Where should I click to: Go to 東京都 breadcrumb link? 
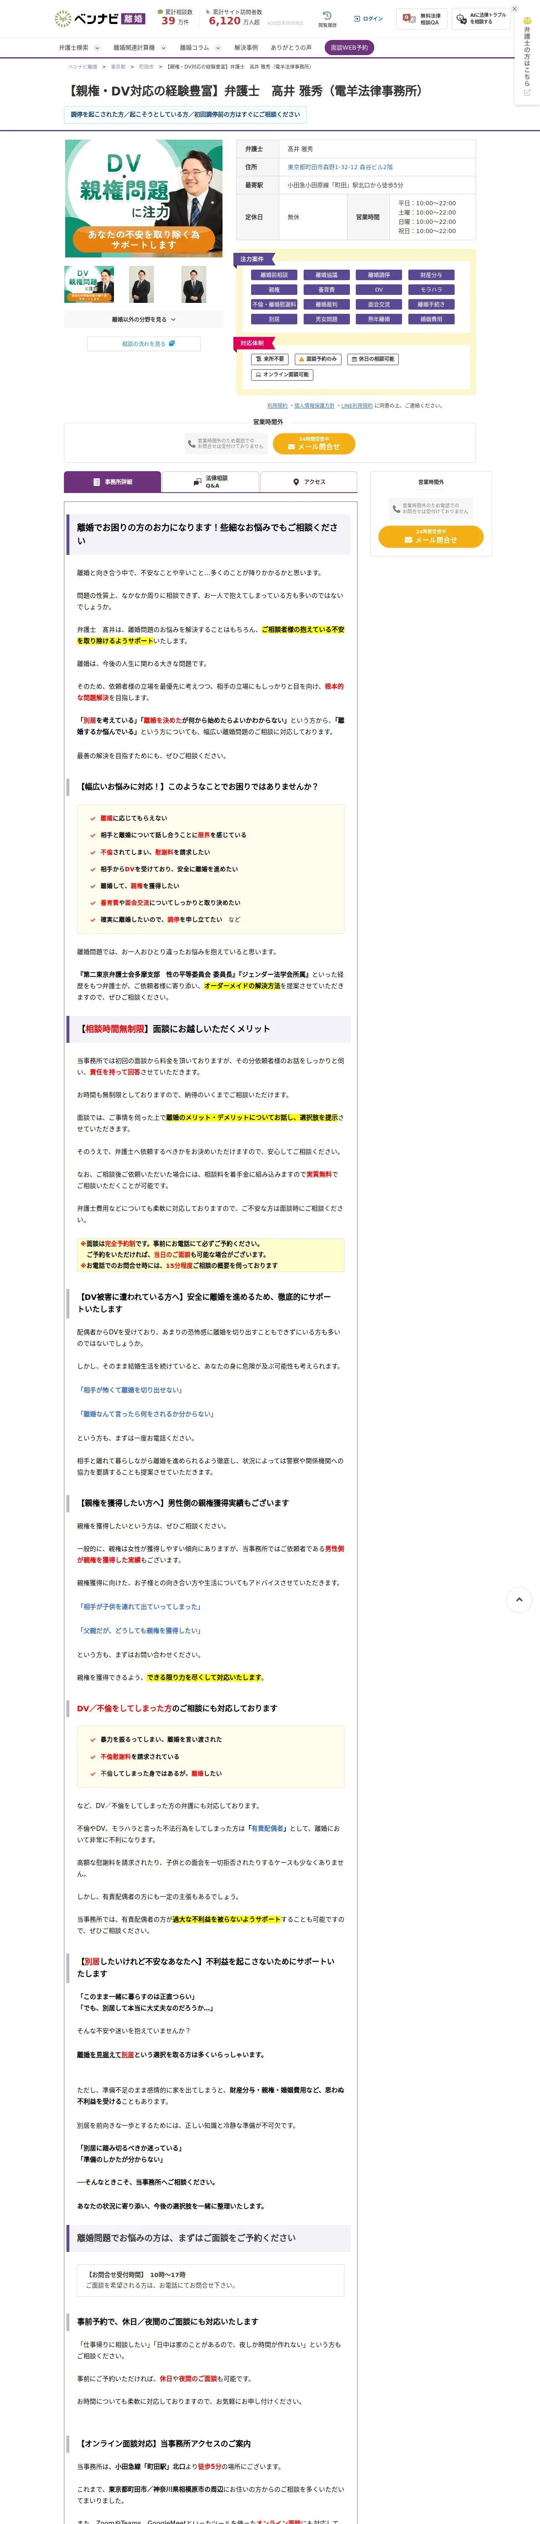(x=118, y=66)
